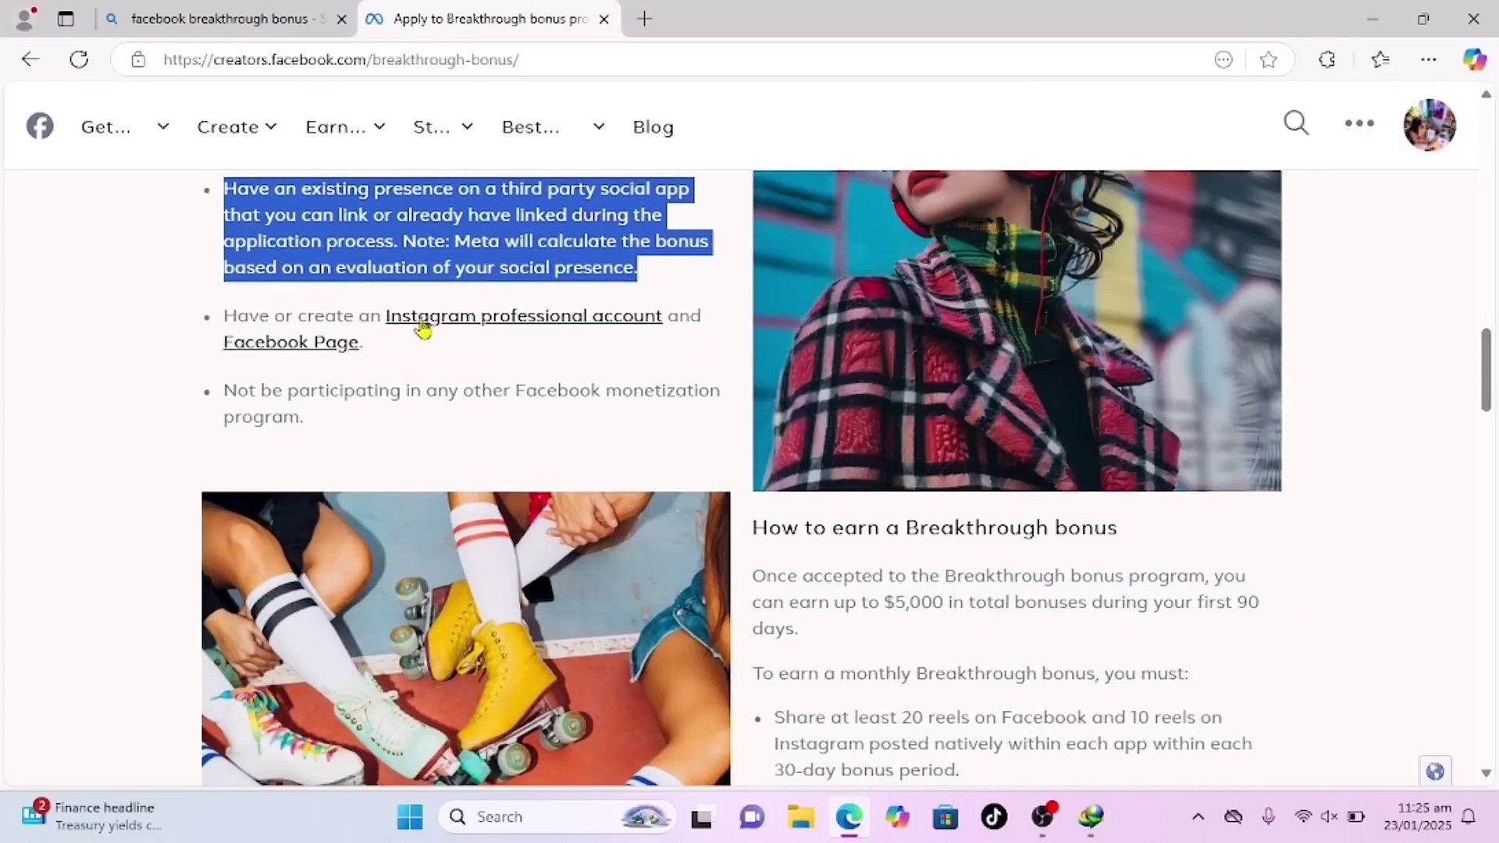Refresh the current page
The width and height of the screenshot is (1499, 843).
[78, 59]
